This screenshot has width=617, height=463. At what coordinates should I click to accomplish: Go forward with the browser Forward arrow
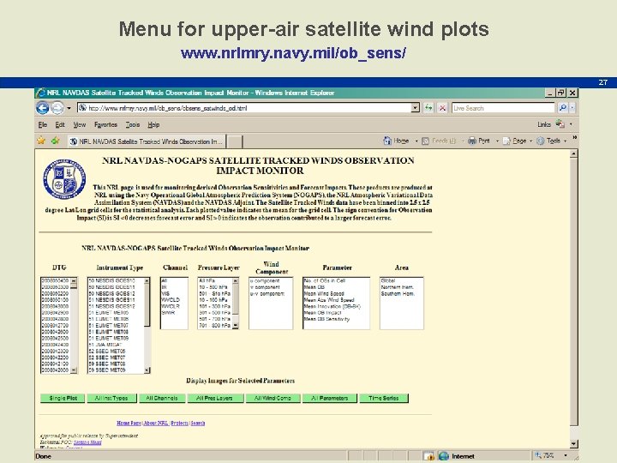[57, 108]
